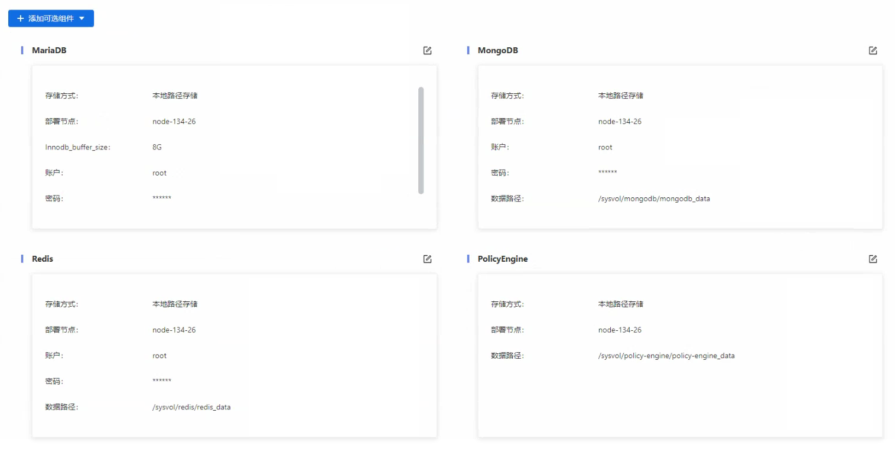Click Redis 部署节点 value node-134-26
This screenshot has width=895, height=452.
[x=174, y=330]
